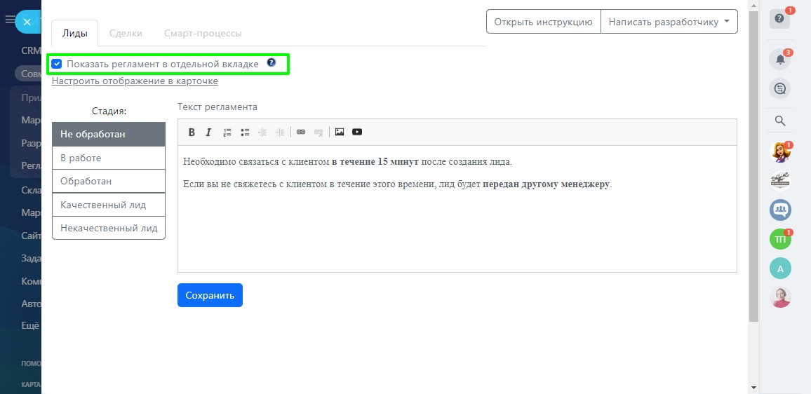The height and width of the screenshot is (394, 811).
Task: Insert a bulleted list
Action: click(x=245, y=133)
